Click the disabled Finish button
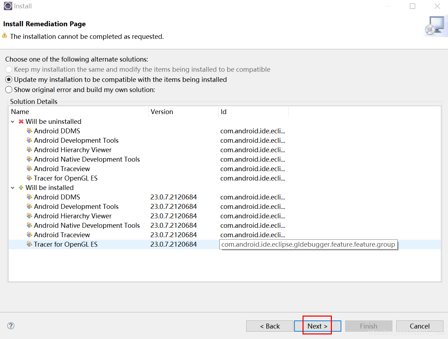 [x=369, y=326]
